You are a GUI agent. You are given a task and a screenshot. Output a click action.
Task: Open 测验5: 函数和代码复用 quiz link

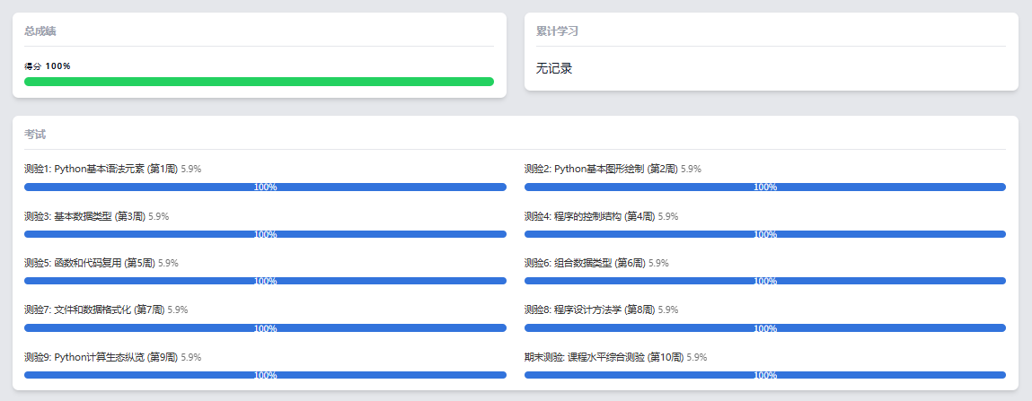[90, 263]
